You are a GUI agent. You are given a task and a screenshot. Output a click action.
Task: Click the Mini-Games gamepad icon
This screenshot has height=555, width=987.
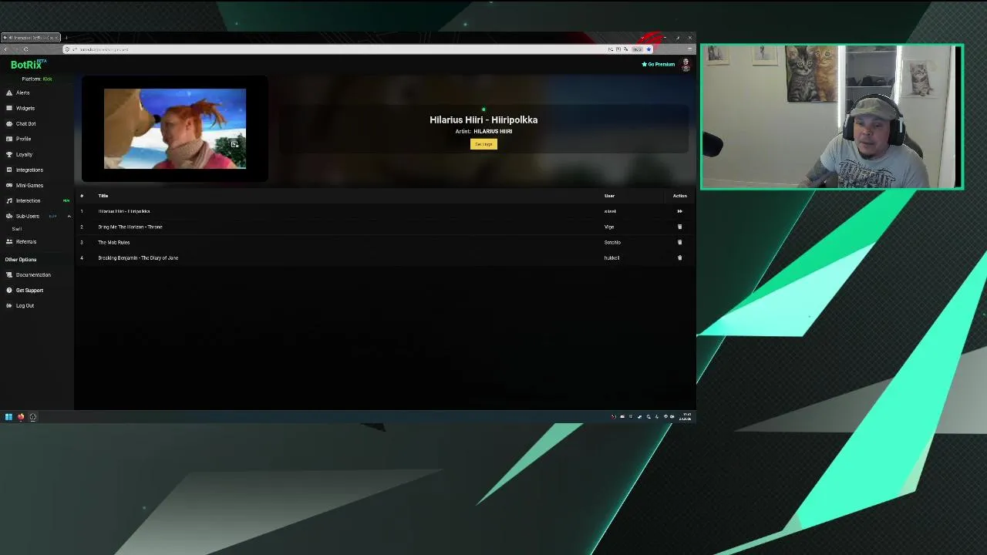[9, 185]
